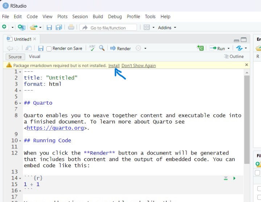Enable the Render on Save checkbox
261x202 pixels.
coord(49,49)
